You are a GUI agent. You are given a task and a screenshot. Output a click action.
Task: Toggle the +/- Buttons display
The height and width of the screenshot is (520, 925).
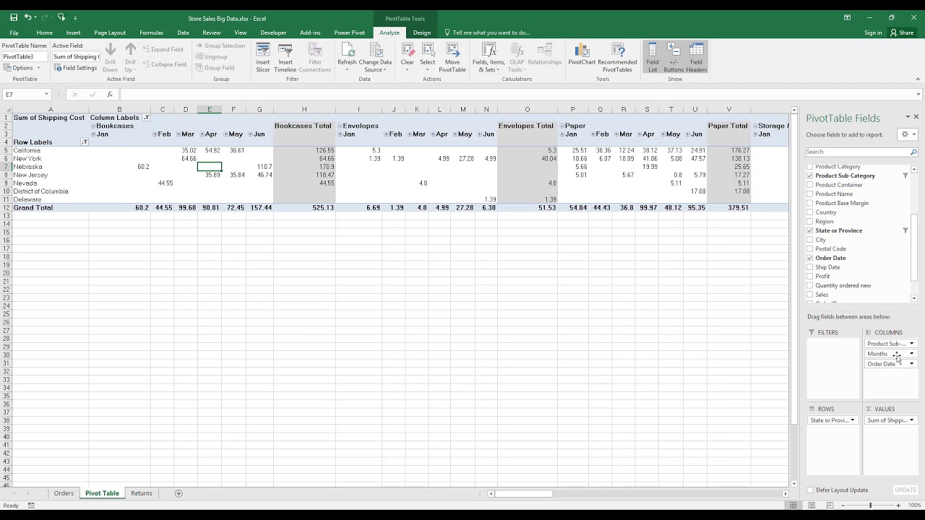tap(674, 58)
